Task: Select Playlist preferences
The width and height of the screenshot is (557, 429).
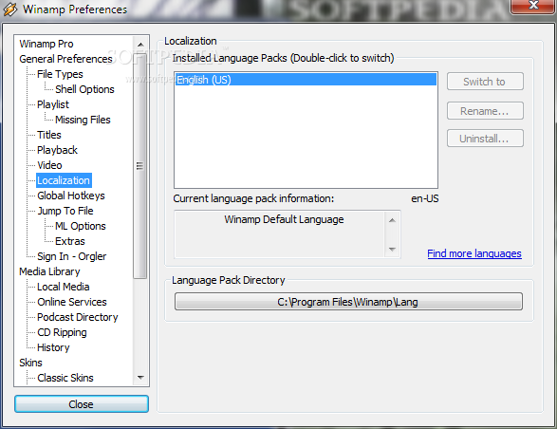Action: 53,104
